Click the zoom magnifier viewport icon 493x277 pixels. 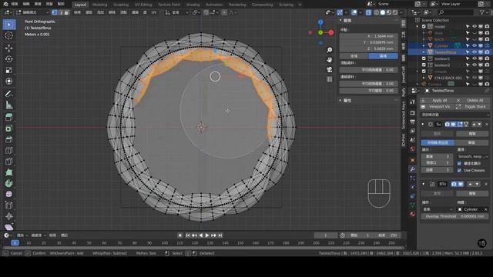(329, 50)
